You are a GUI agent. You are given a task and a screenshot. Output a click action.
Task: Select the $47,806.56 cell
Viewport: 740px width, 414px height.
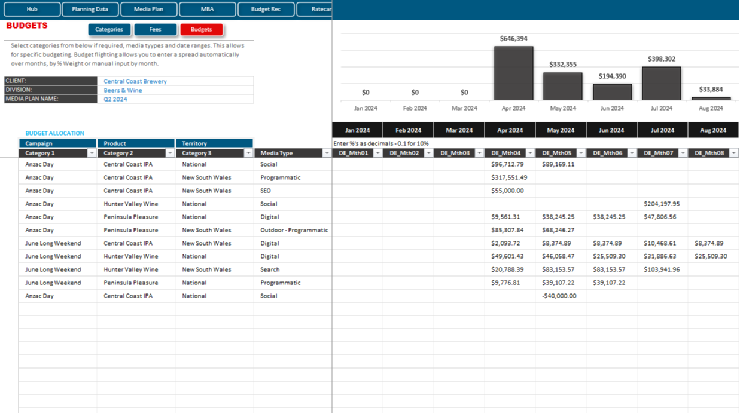pos(662,217)
